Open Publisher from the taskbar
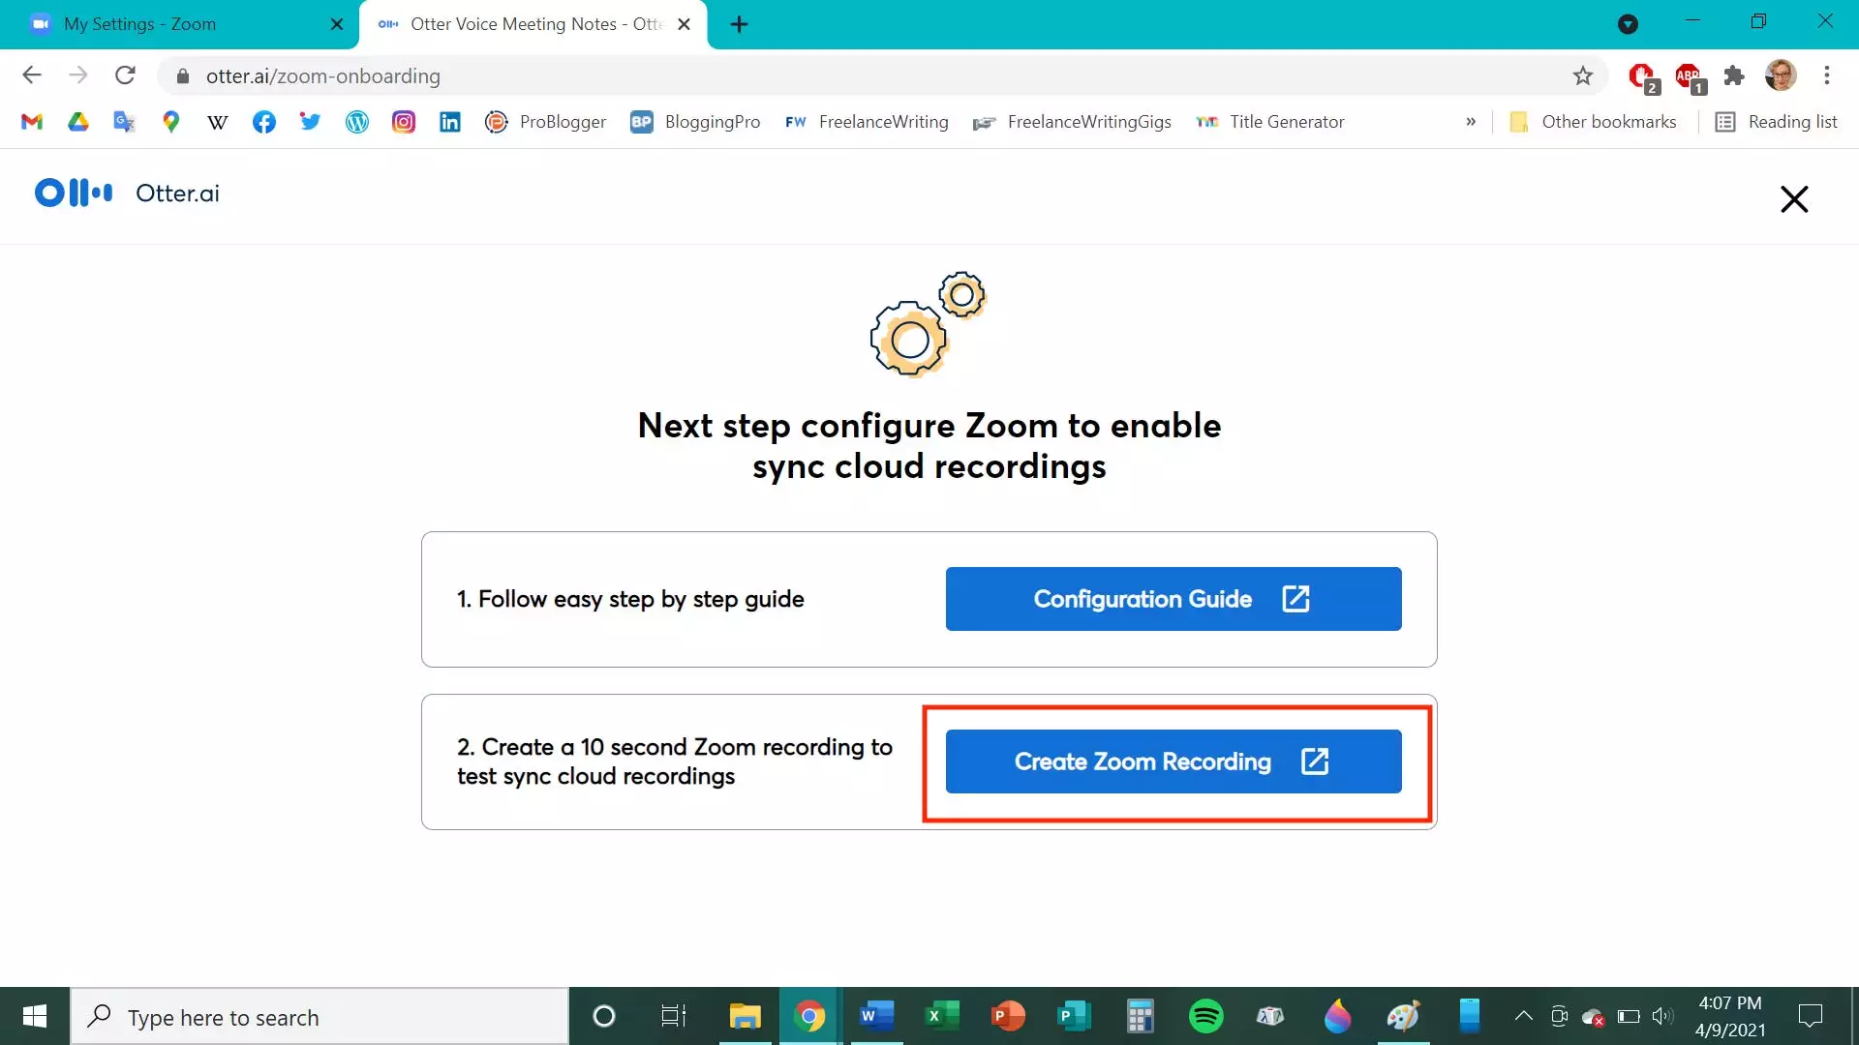The image size is (1859, 1045). coord(1074,1016)
